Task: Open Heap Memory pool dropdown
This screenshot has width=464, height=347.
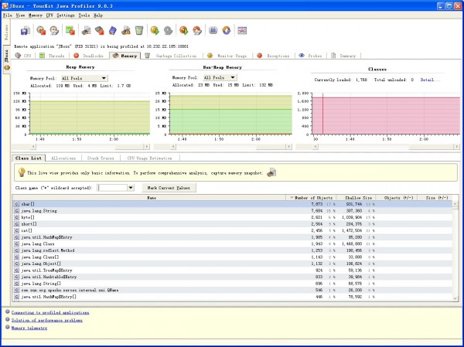Action: pos(84,78)
